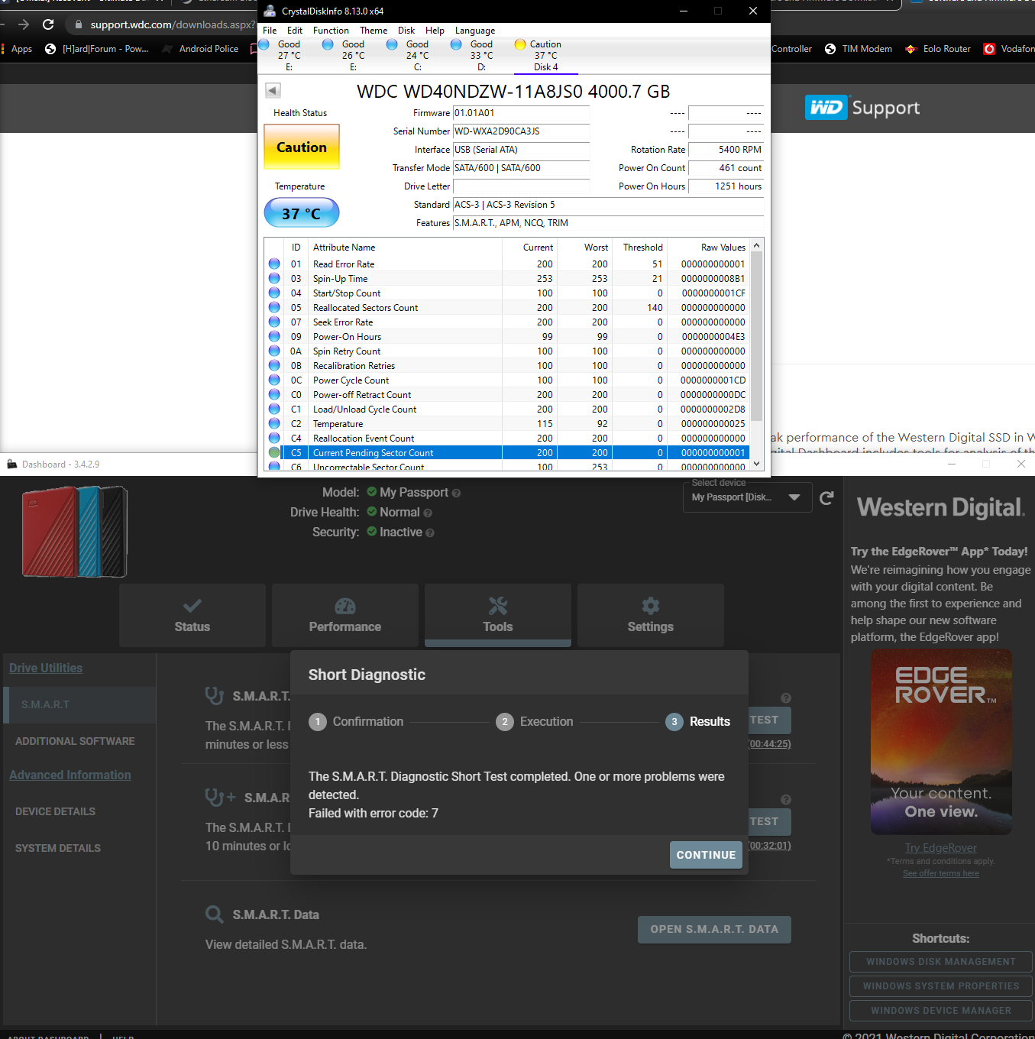
Task: Open the Theme menu in CrystalDiskInfo
Action: coord(374,31)
